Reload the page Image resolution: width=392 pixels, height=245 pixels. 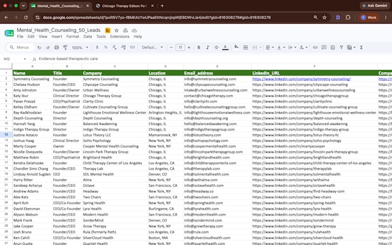pyautogui.click(x=26, y=17)
